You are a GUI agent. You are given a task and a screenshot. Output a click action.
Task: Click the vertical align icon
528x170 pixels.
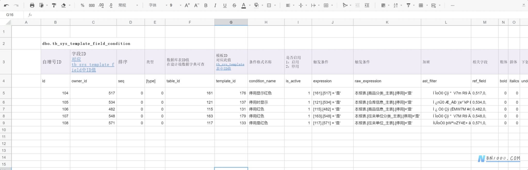point(301,5)
